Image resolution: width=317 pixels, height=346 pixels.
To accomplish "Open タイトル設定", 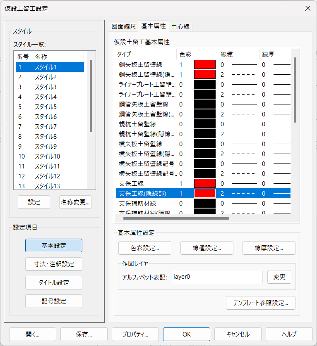I will tap(54, 282).
